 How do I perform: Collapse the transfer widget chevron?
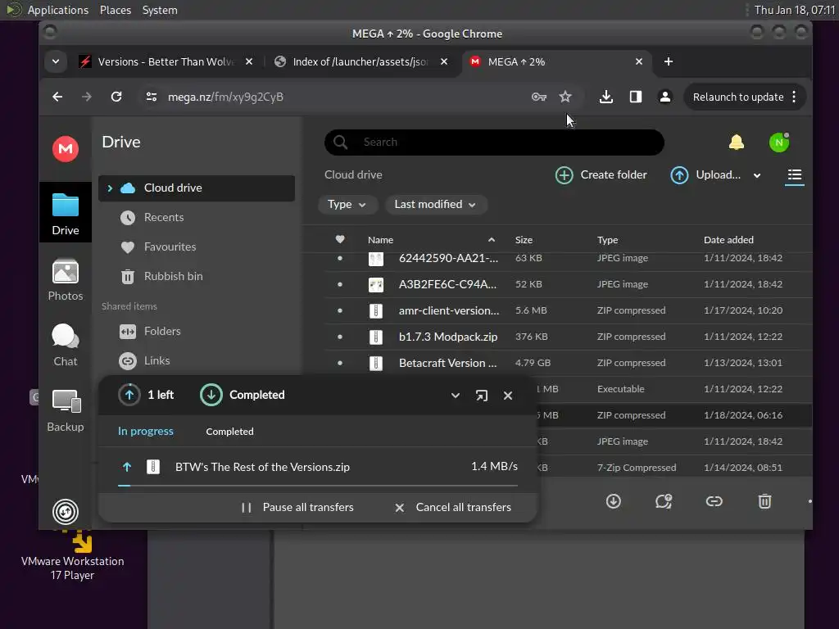455,396
